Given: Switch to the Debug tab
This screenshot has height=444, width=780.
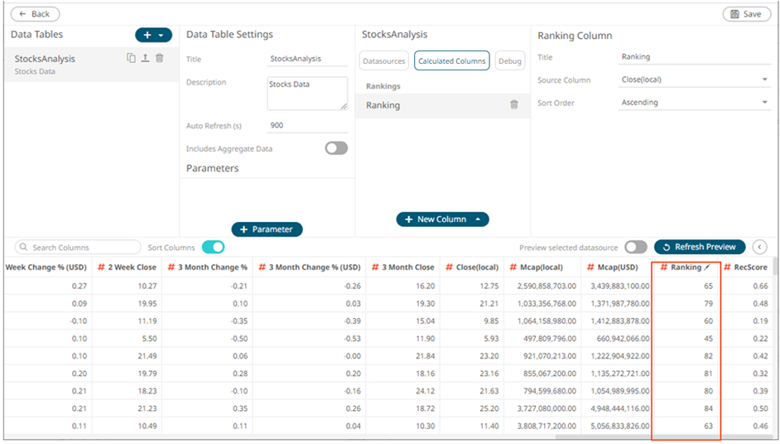Looking at the screenshot, I should [x=510, y=61].
